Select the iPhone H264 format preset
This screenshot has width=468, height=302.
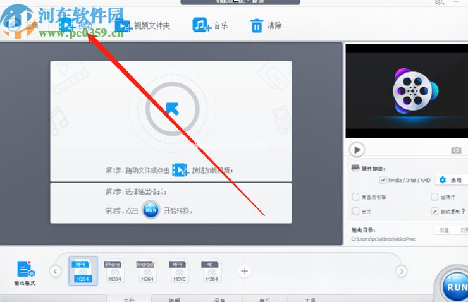[x=113, y=271]
